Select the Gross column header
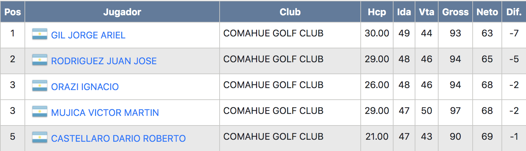Viewport: 526px width, 151px height. pos(455,12)
